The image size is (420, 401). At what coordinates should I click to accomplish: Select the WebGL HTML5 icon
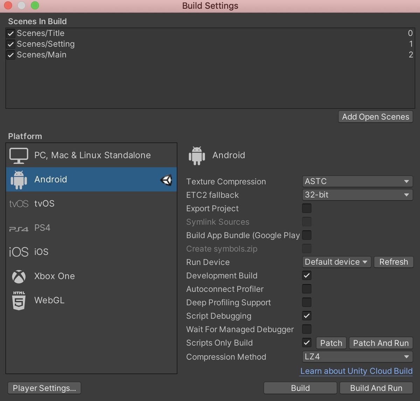tap(19, 301)
